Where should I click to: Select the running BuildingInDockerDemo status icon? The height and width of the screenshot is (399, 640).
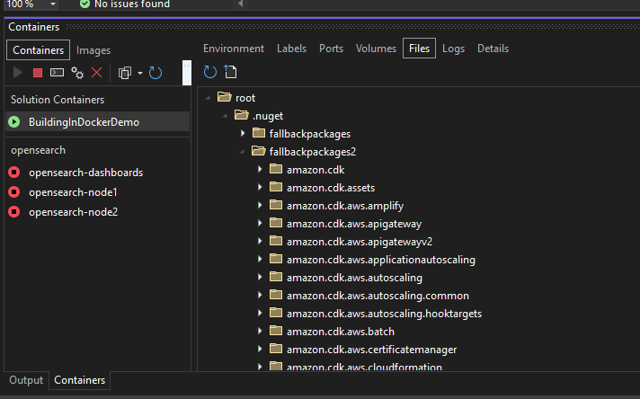coord(14,122)
